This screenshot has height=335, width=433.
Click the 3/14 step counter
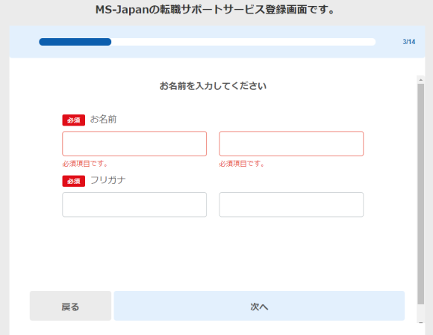click(x=408, y=42)
